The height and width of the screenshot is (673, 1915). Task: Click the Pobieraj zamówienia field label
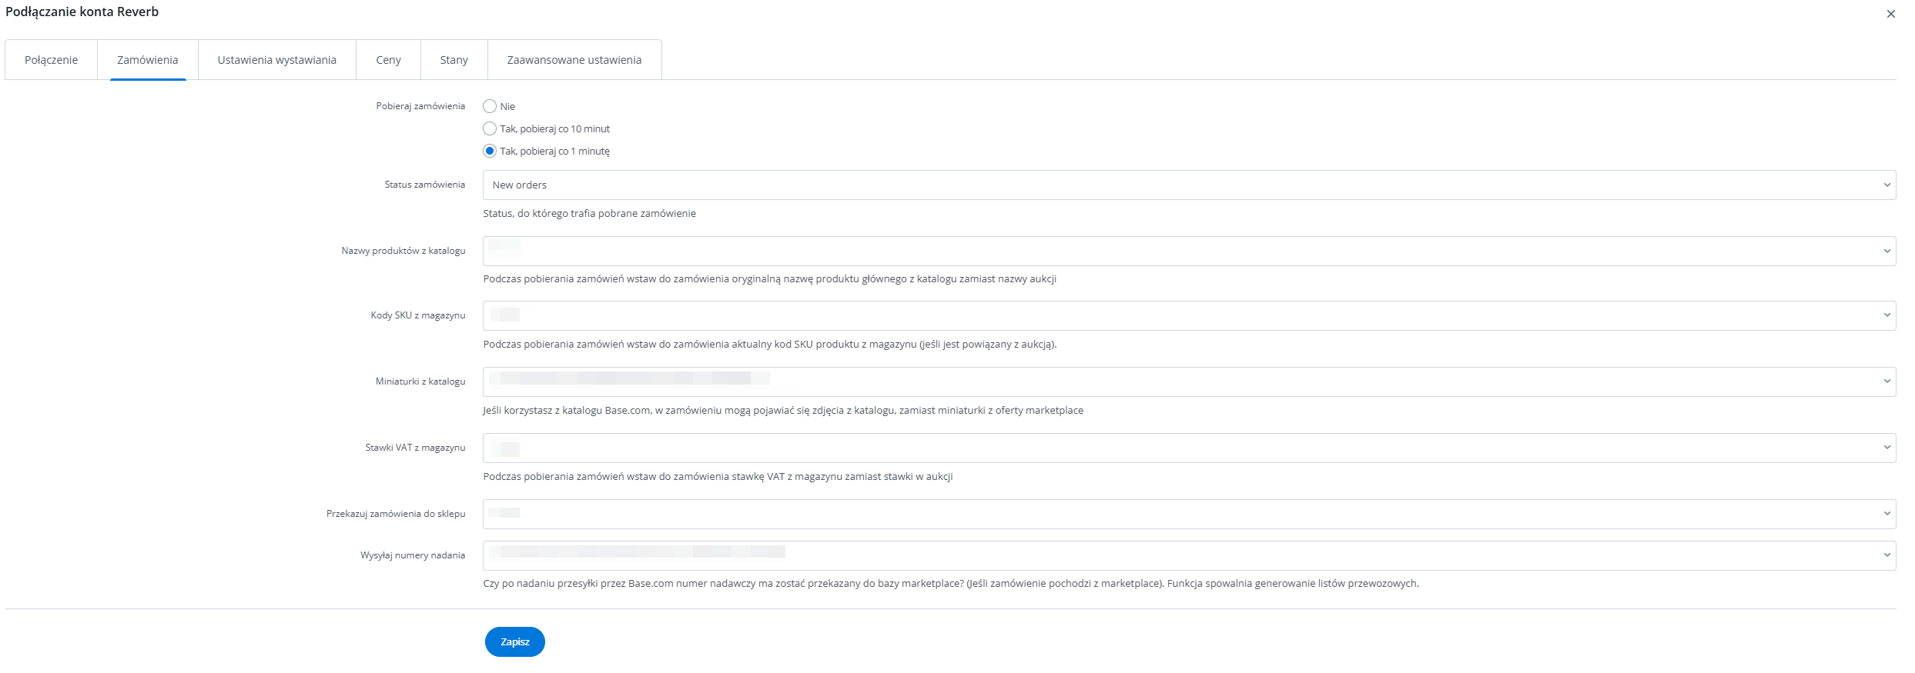pyautogui.click(x=420, y=106)
